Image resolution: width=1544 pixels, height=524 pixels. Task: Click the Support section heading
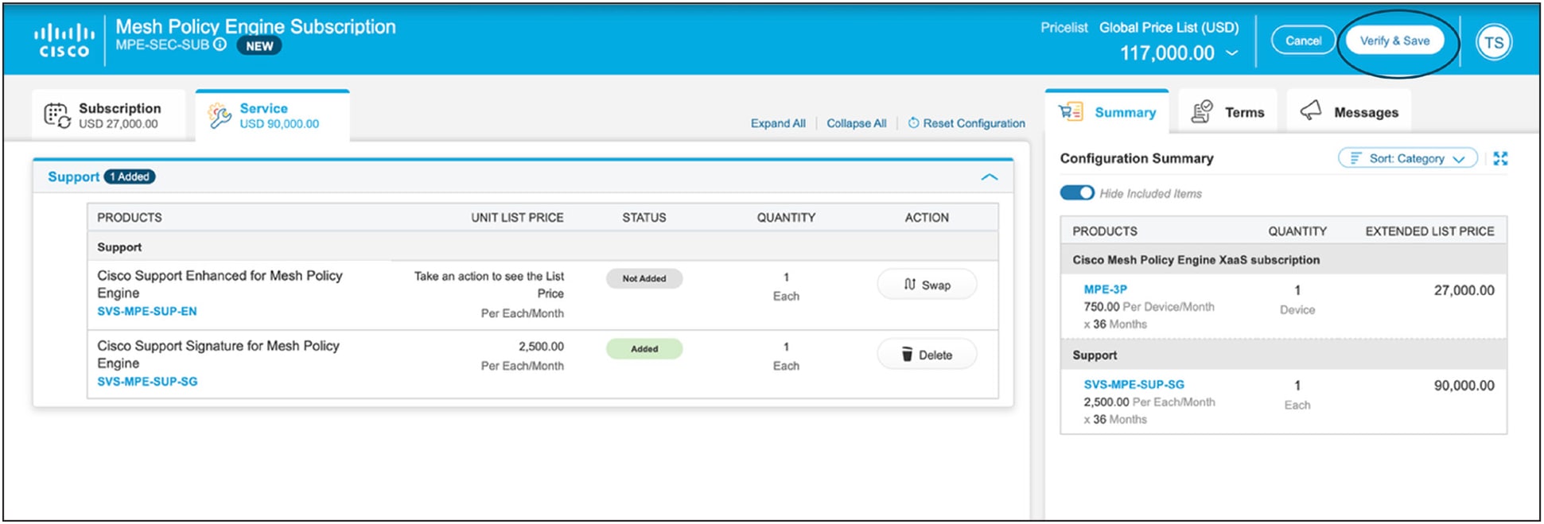point(73,177)
